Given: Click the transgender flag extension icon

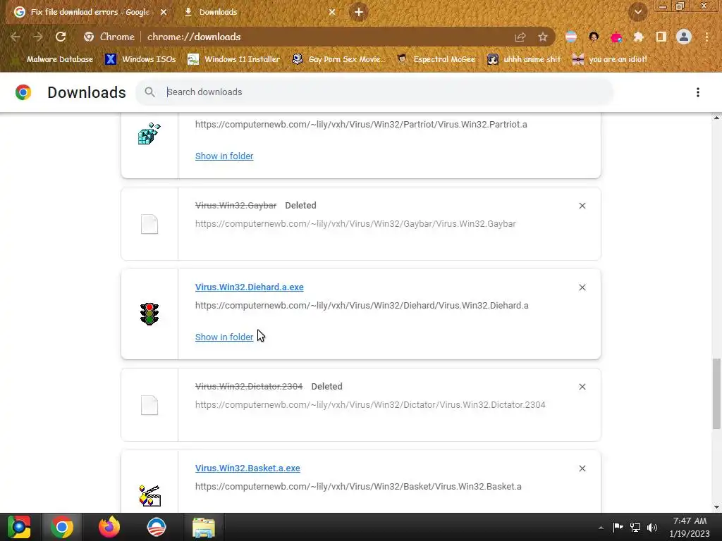Looking at the screenshot, I should click(571, 37).
